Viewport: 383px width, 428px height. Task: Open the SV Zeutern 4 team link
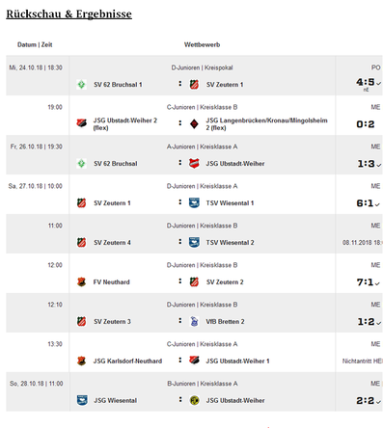pos(112,243)
